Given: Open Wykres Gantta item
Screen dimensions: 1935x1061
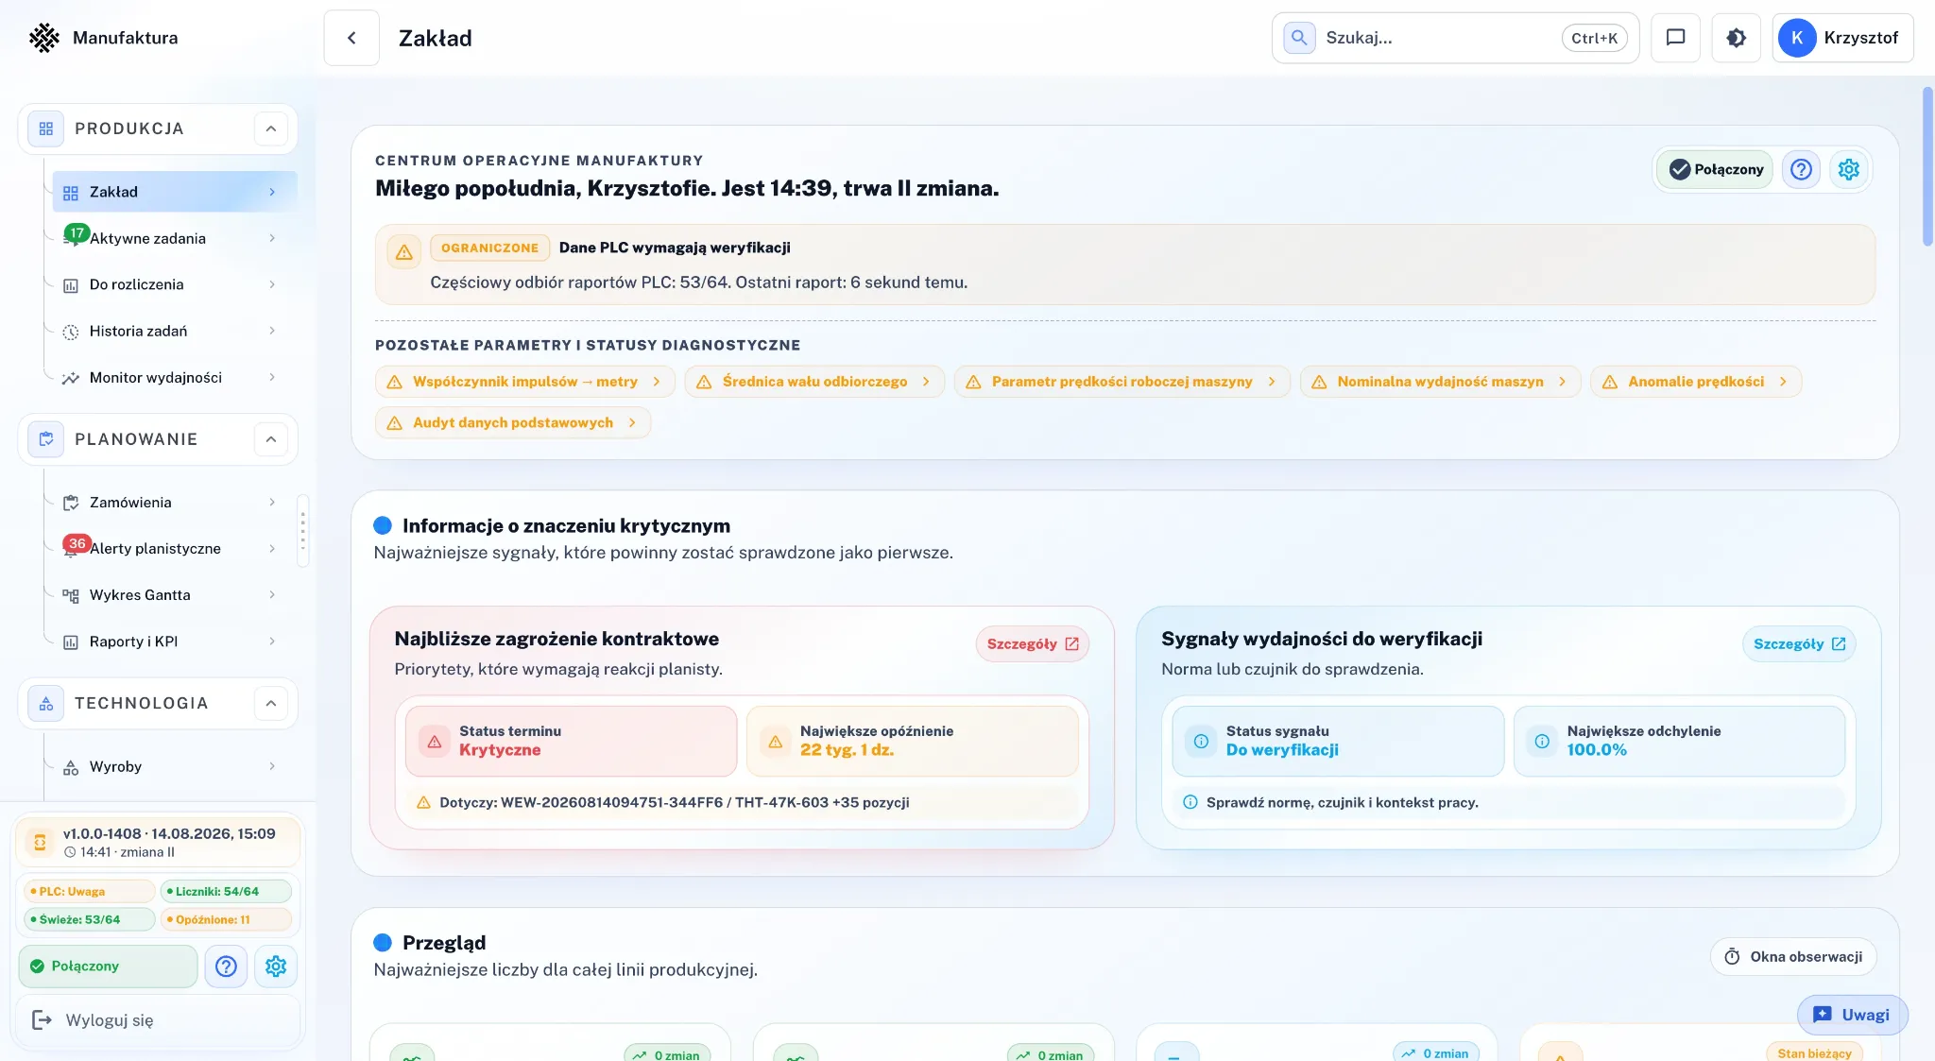Looking at the screenshot, I should 174,594.
